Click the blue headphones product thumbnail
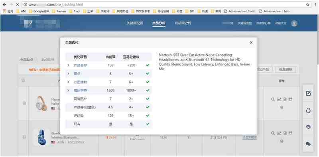 pyautogui.click(x=41, y=137)
